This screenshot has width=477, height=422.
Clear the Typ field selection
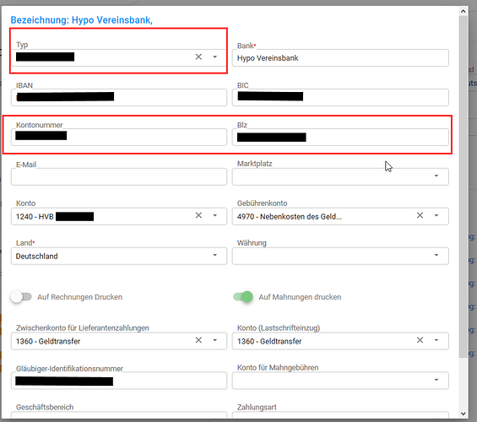tap(198, 57)
